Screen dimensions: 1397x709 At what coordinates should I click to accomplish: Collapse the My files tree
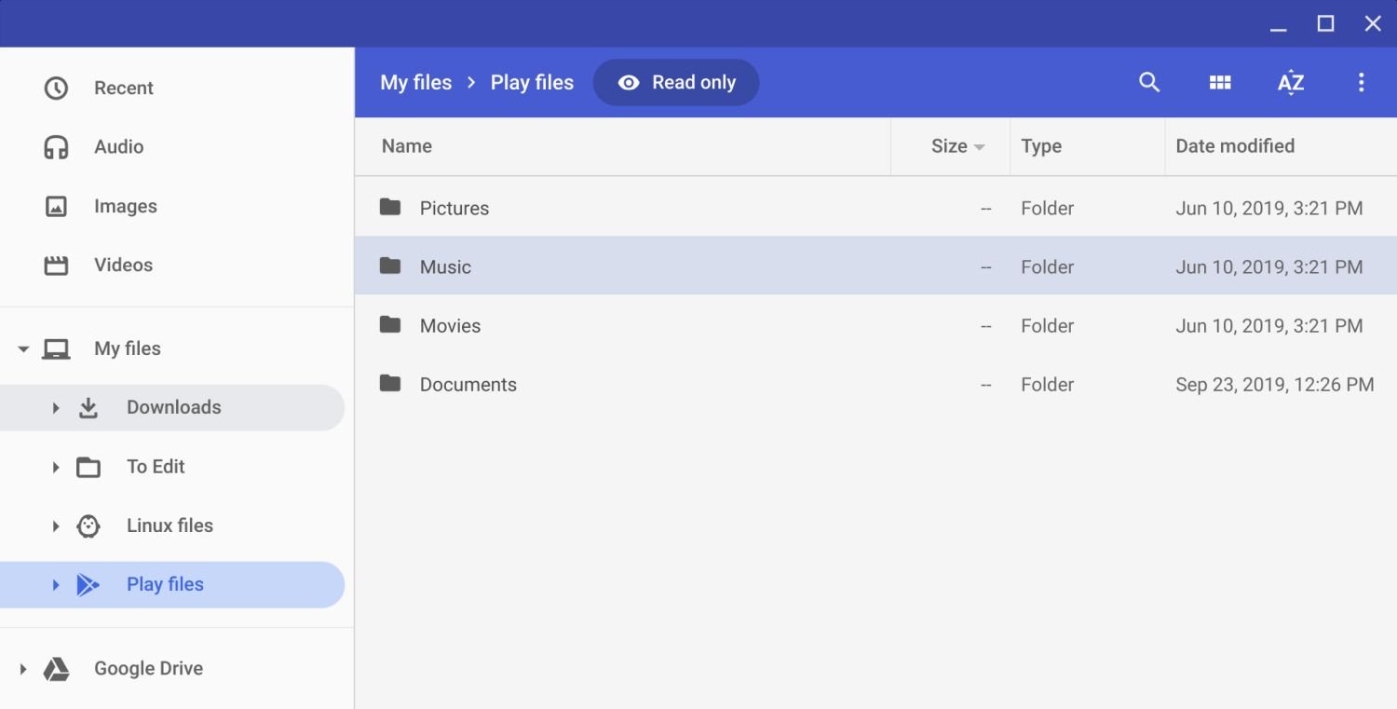point(23,349)
